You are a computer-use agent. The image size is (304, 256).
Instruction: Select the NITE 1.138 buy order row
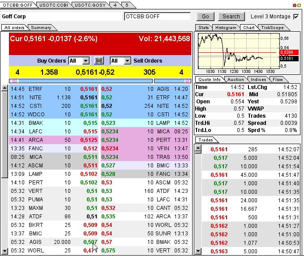54,97
